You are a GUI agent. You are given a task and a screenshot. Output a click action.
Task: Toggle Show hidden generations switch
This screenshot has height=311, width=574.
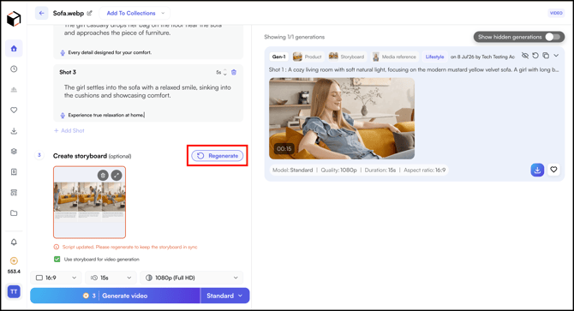tap(553, 37)
